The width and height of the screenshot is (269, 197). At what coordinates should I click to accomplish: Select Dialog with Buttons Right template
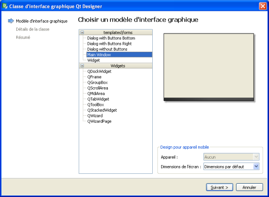coord(109,43)
